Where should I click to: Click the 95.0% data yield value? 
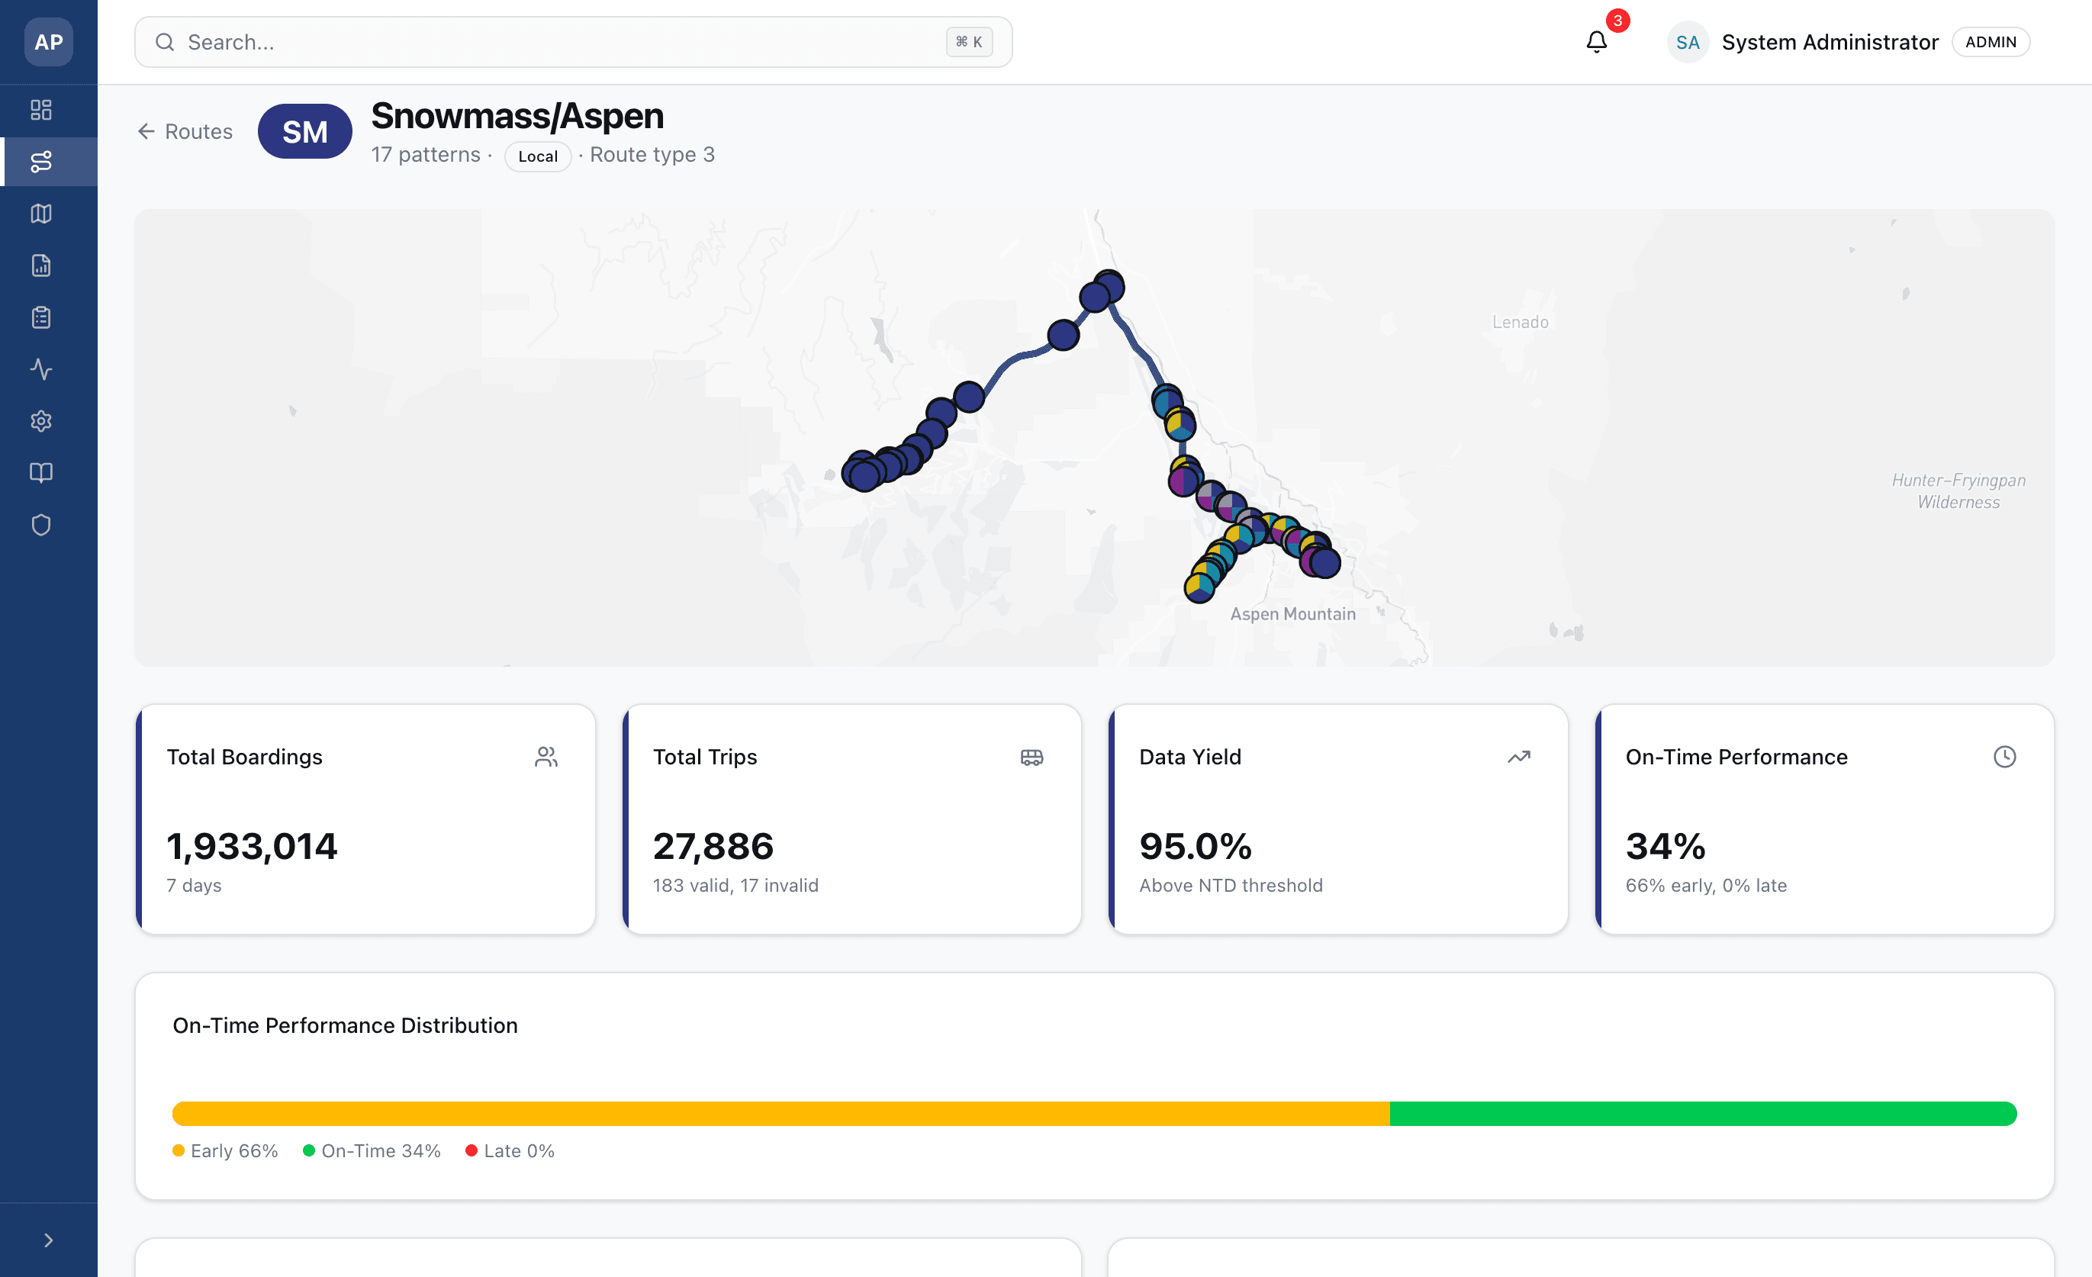(1196, 847)
